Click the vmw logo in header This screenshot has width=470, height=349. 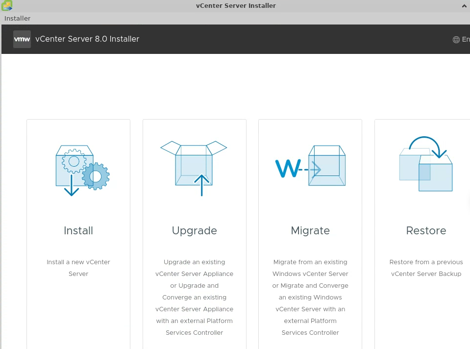pyautogui.click(x=22, y=39)
